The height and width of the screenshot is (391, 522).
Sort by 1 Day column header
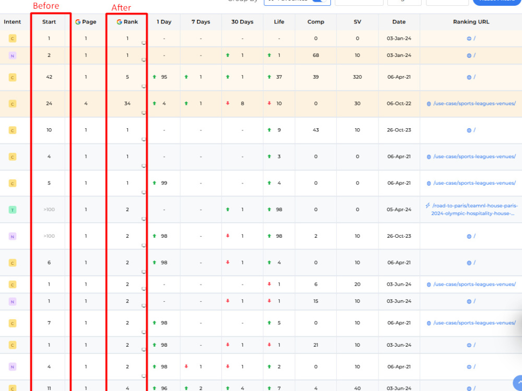click(164, 21)
